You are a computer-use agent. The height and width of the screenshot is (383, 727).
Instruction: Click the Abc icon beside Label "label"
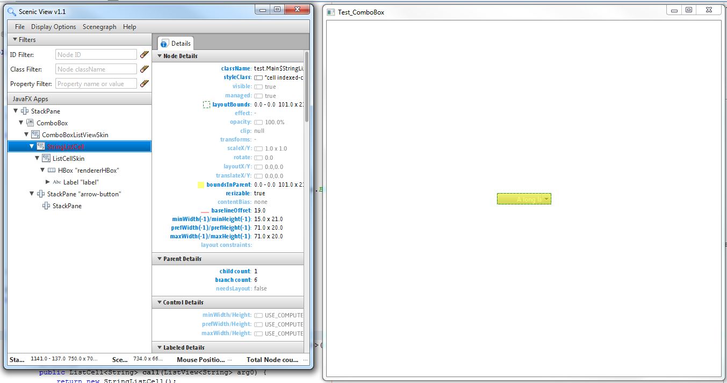(57, 182)
